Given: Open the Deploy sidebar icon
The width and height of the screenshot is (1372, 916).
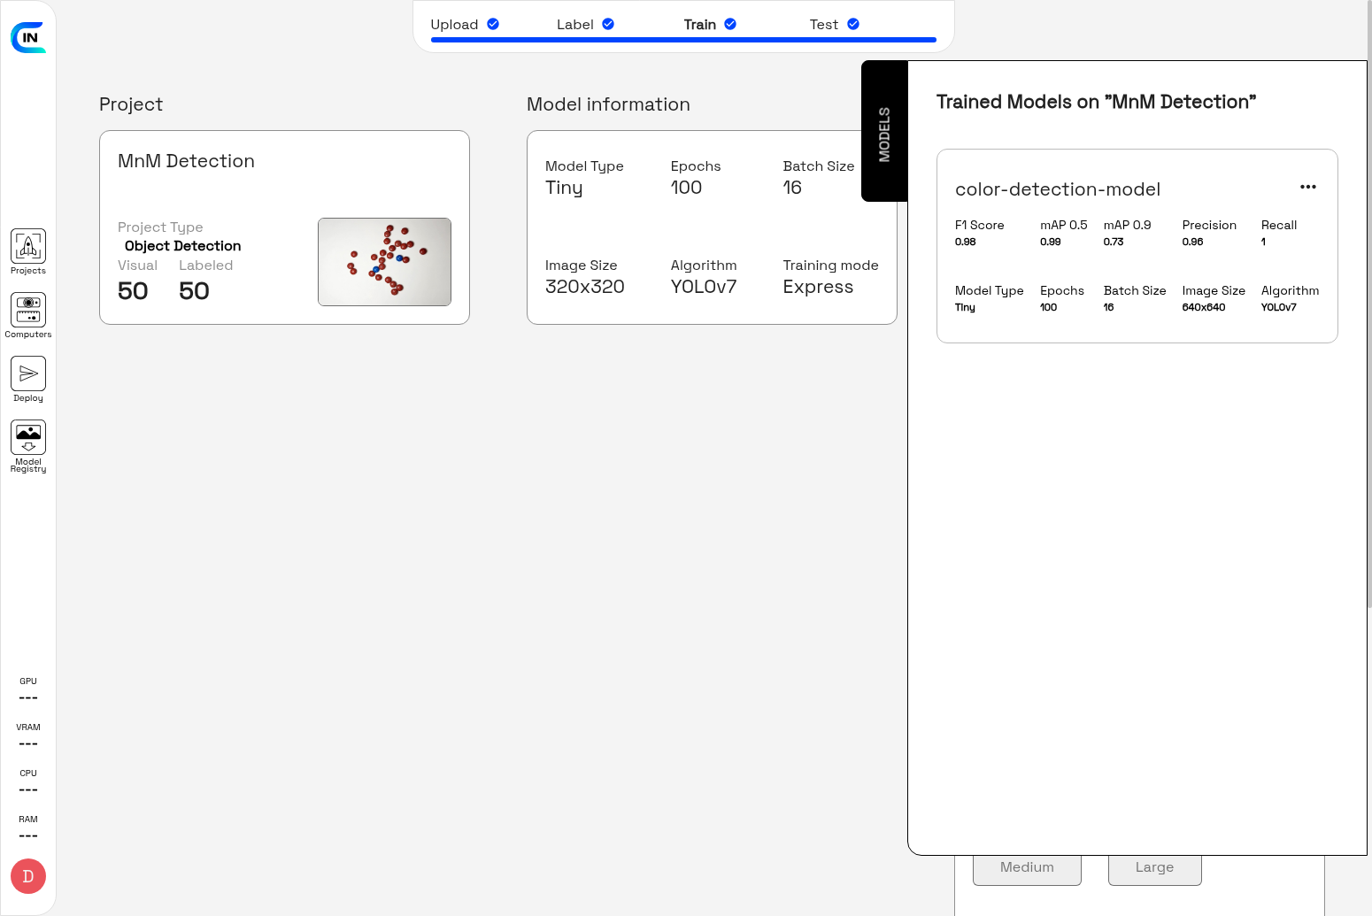Looking at the screenshot, I should tap(28, 374).
